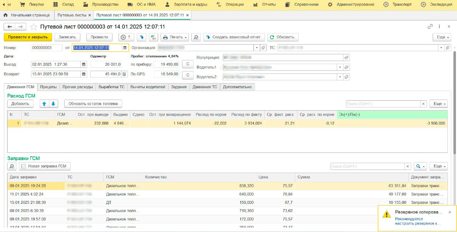Viewport: 457px width, 232px height.
Task: Open the Водитель1 record with the open icon
Action: pos(346,67)
